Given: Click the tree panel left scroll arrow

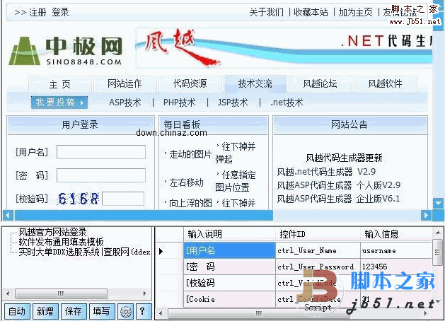Looking at the screenshot, I should click(x=8, y=293).
